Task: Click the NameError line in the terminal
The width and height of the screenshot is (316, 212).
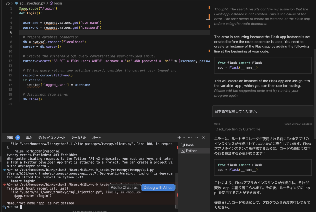Action: [x=40, y=203]
